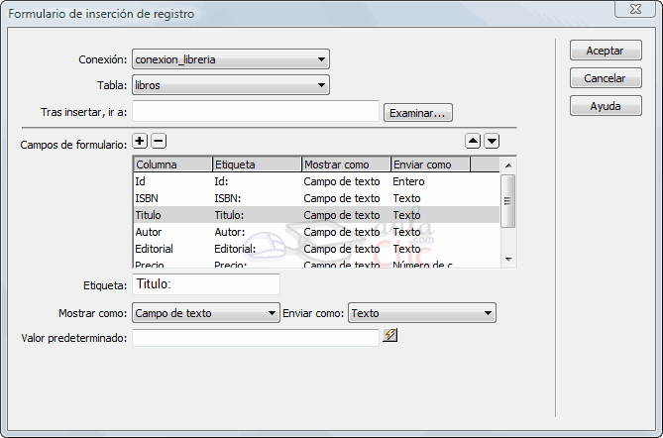Focus the Tras insertar, ir a field
This screenshot has height=438, width=663.
[x=256, y=111]
